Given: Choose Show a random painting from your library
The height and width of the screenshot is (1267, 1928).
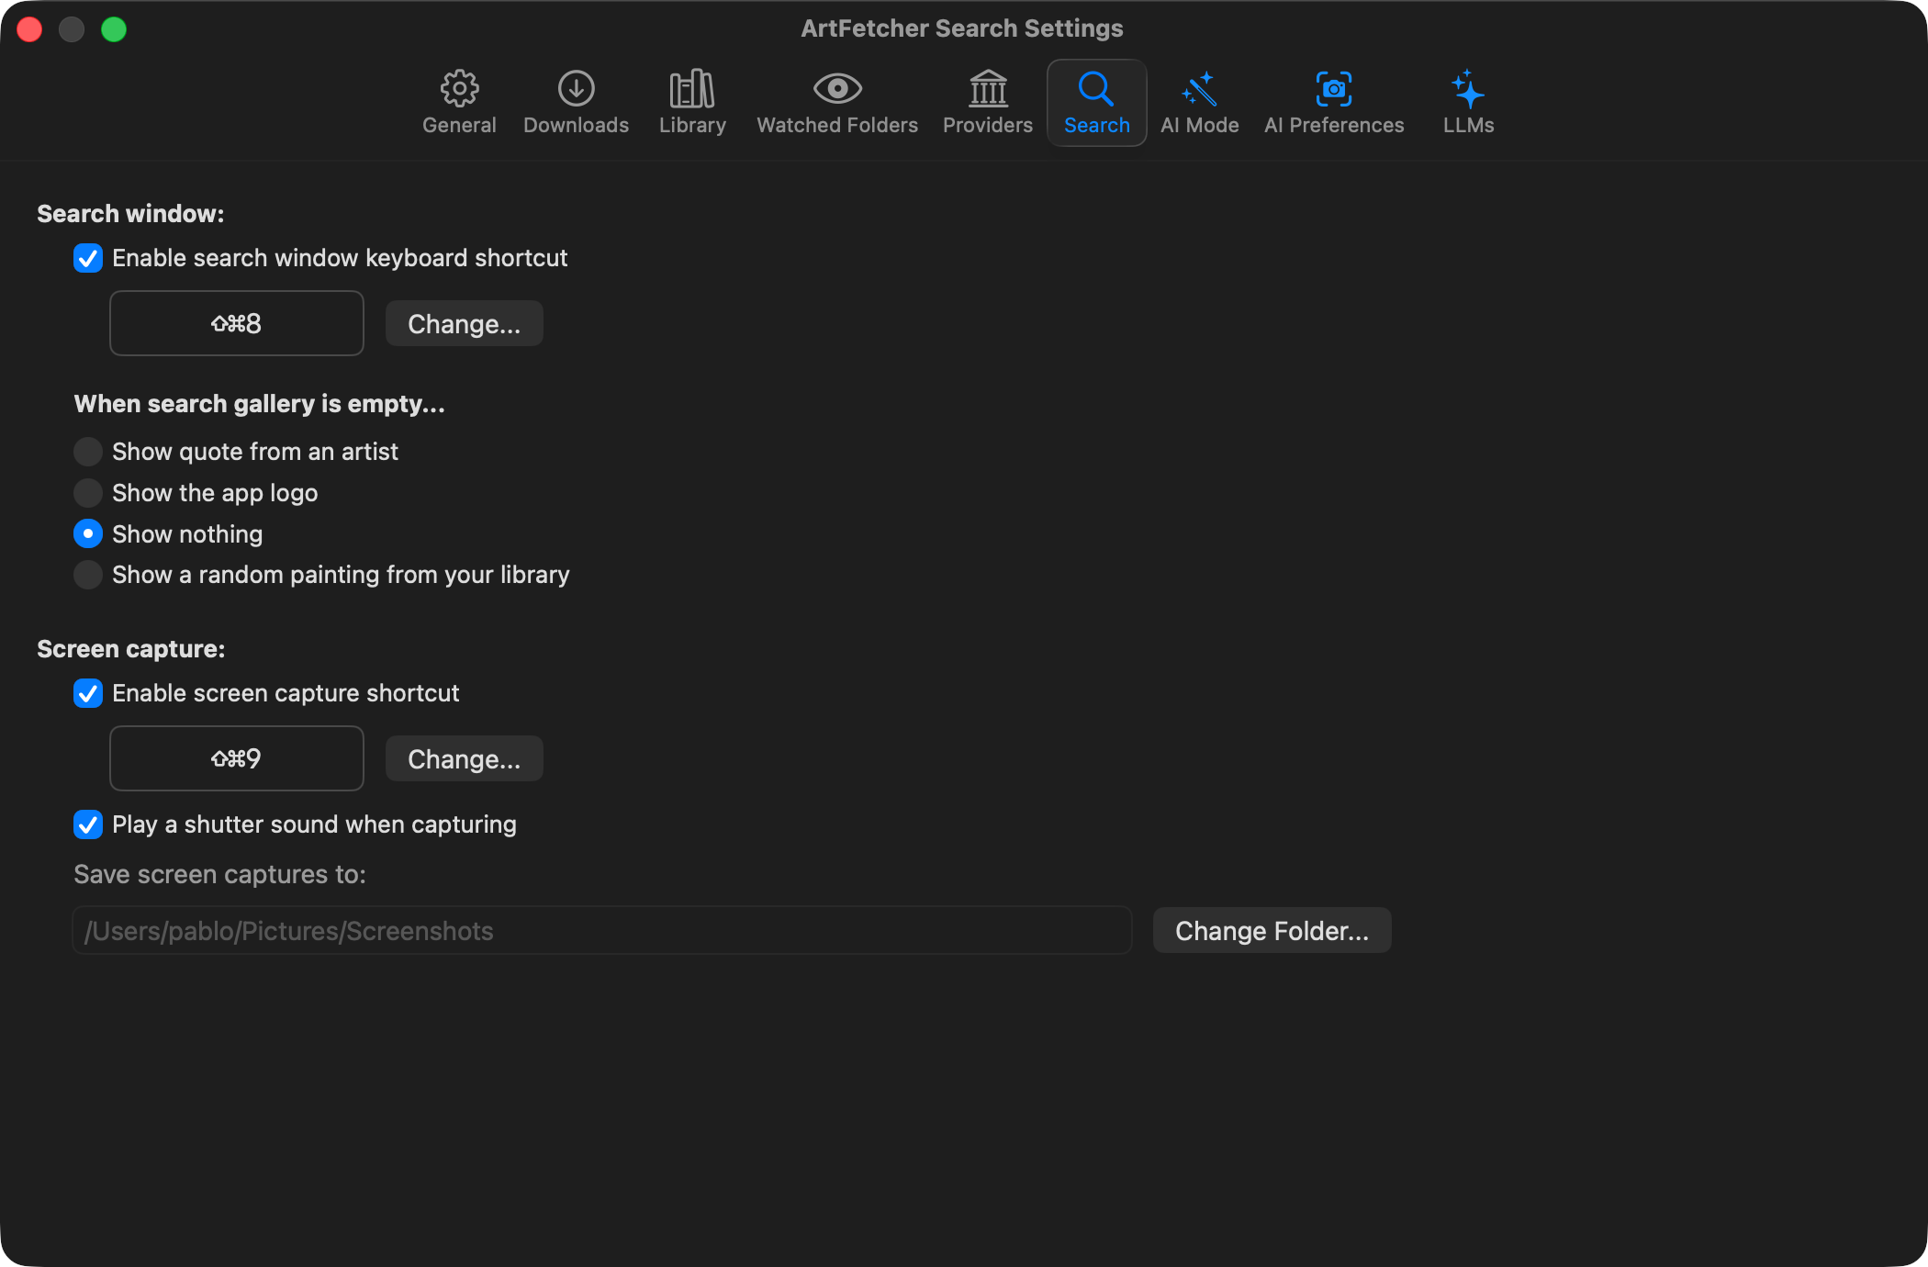Looking at the screenshot, I should pyautogui.click(x=88, y=575).
